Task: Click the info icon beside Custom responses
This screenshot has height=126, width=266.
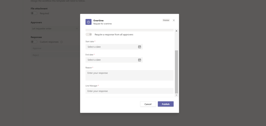Action: point(62,42)
